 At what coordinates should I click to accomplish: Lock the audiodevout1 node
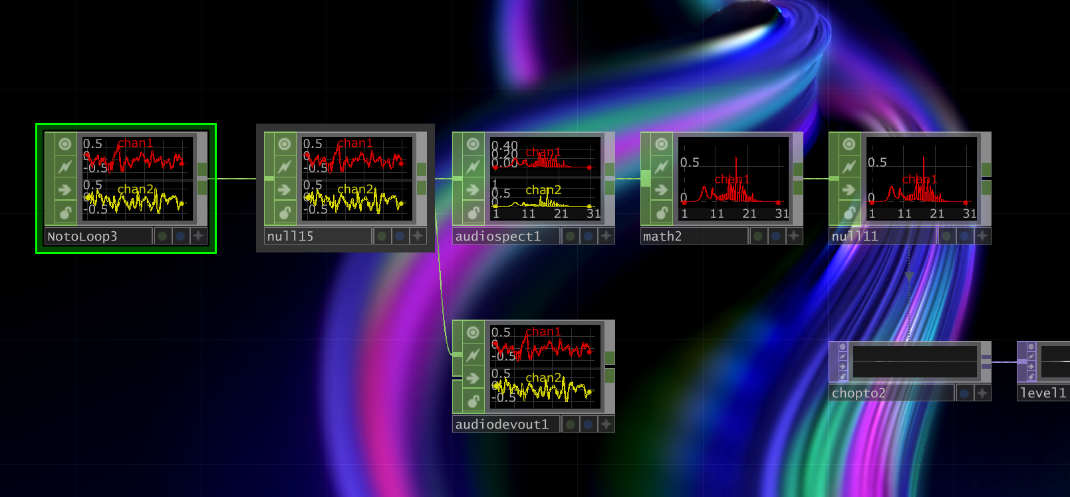point(473,401)
